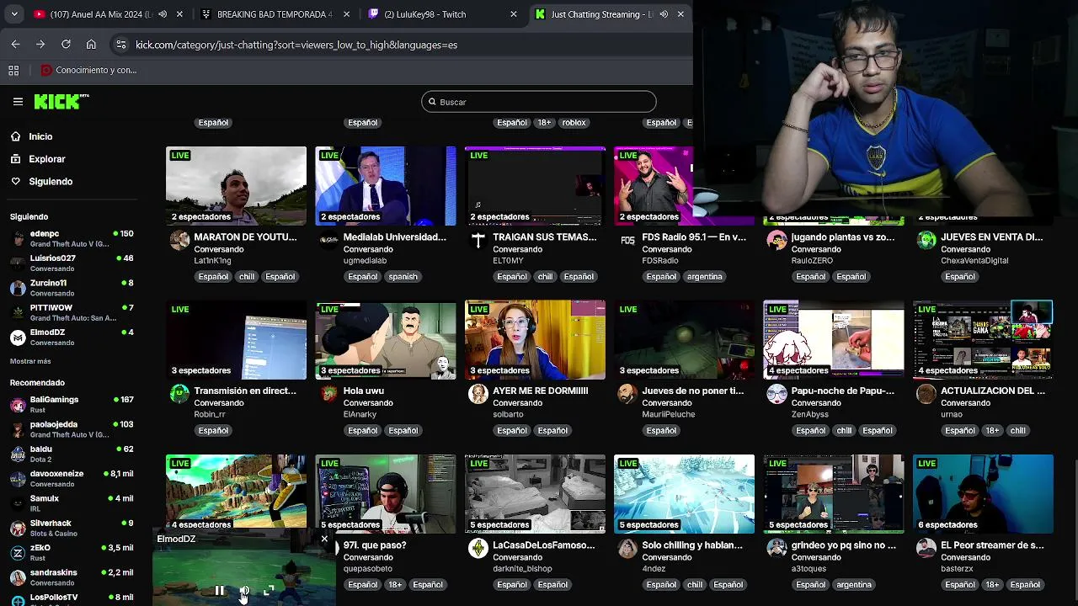Close the Anuel AA Mix YouTube tab
The image size is (1078, 606).
pyautogui.click(x=181, y=14)
